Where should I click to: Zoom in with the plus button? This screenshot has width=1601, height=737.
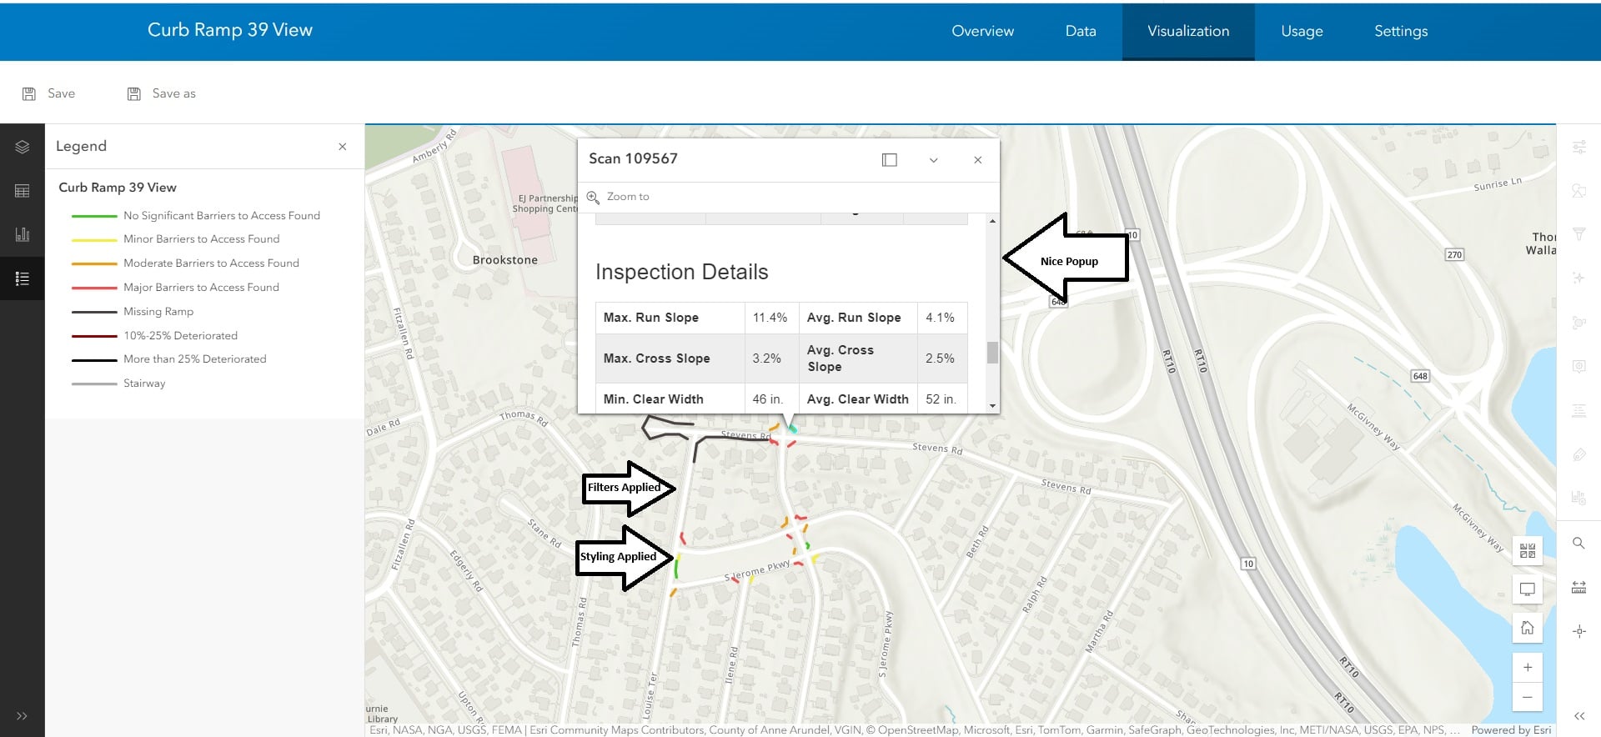pos(1528,667)
